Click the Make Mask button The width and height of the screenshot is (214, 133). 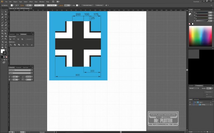click(208, 92)
